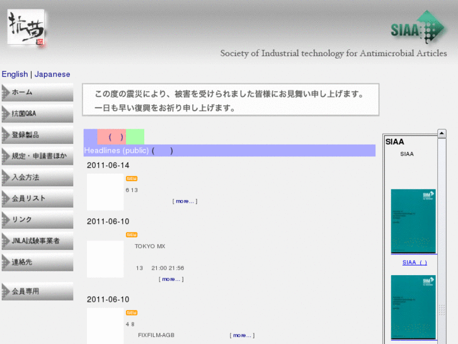Open the second teal SIAA brochure cover
Screen dimensions: 458x344
413,307
